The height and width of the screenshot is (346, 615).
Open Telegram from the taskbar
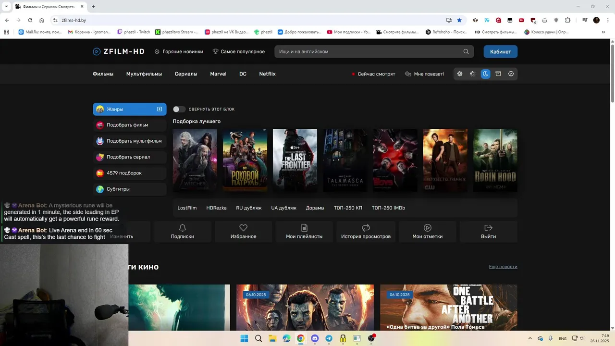[x=329, y=338]
